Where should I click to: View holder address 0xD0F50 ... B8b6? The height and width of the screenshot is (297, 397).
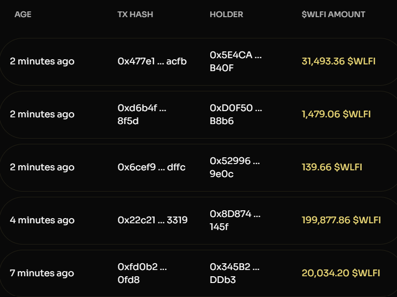[235, 114]
